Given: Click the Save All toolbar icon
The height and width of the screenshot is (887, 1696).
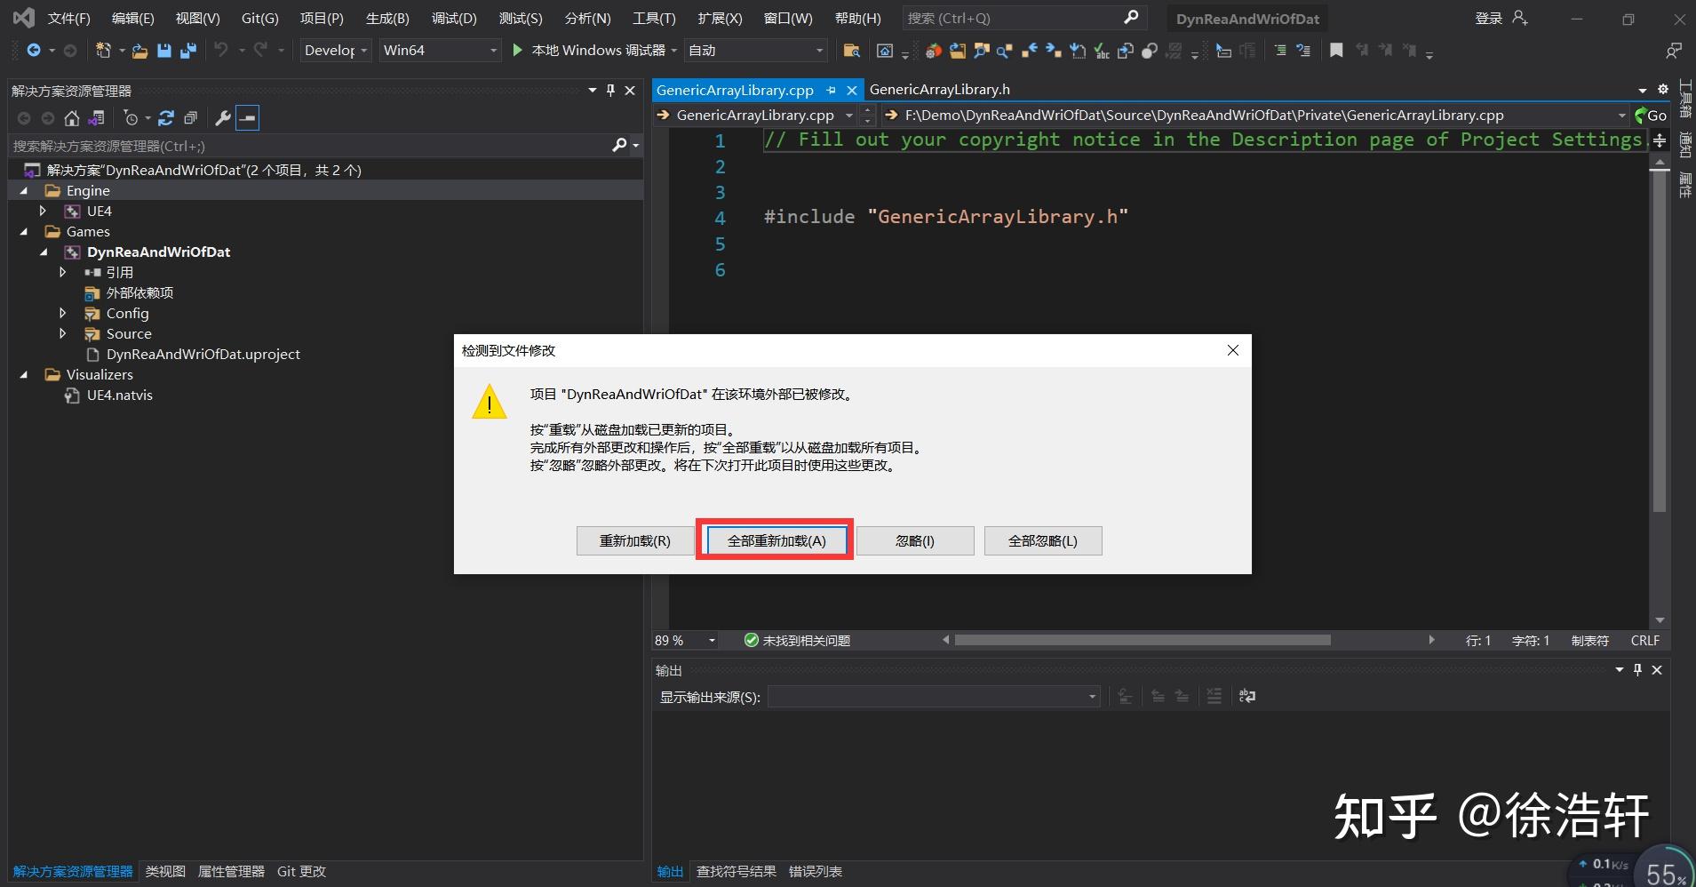Looking at the screenshot, I should [x=187, y=51].
